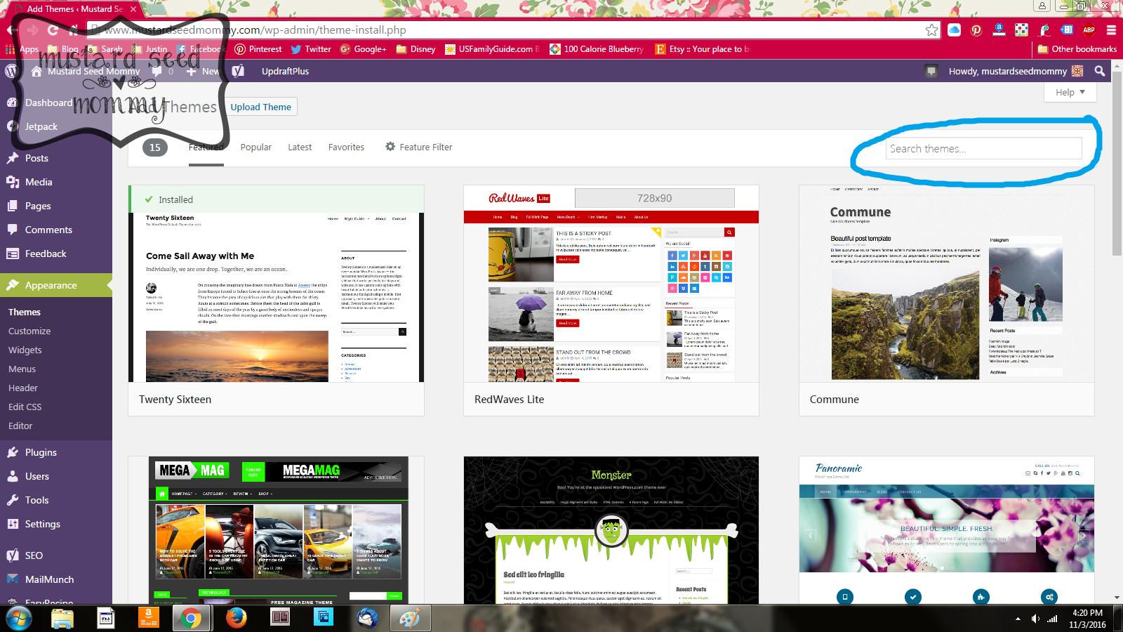Switch to the Popular themes tab
The image size is (1123, 632).
256,147
